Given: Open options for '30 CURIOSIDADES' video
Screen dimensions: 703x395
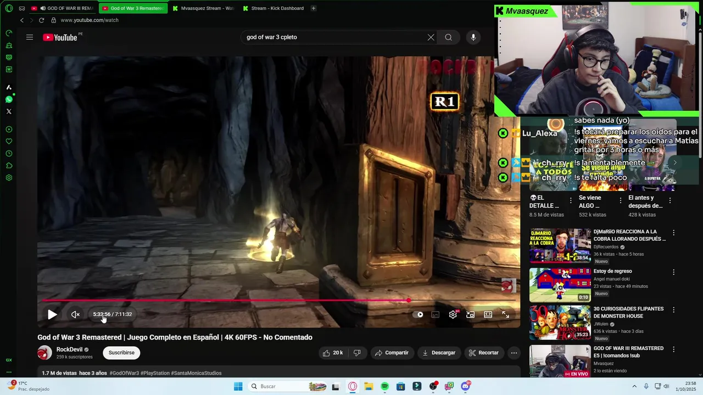Looking at the screenshot, I should 674,310.
